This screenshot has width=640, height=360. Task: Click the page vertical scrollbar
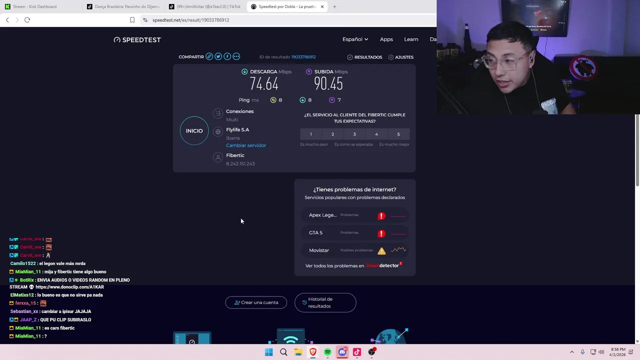tap(637, 150)
